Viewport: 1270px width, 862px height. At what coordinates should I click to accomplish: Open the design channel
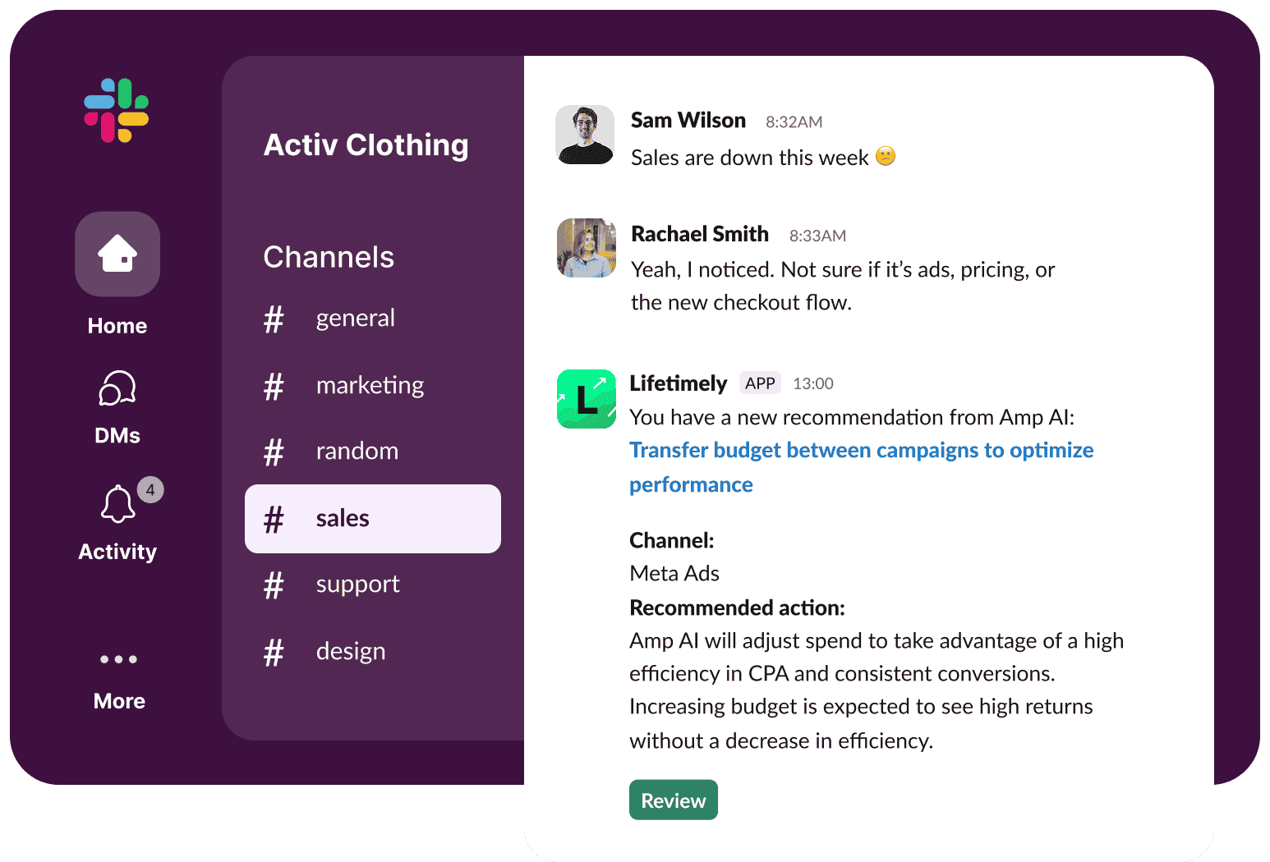[351, 651]
